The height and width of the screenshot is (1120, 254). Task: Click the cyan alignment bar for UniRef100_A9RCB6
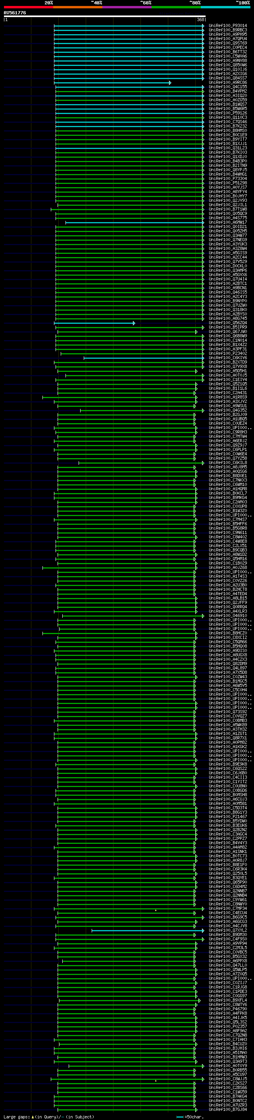[x=112, y=83]
